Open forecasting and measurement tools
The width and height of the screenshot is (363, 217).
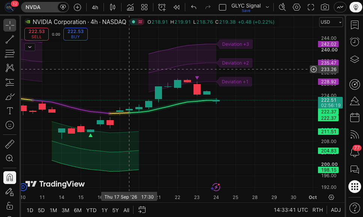pyautogui.click(x=10, y=82)
